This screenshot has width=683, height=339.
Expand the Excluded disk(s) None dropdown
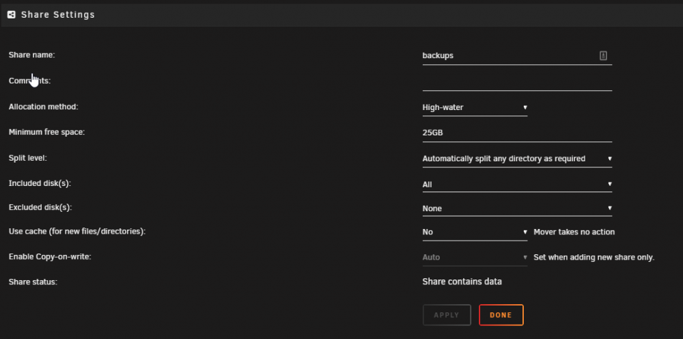click(517, 208)
